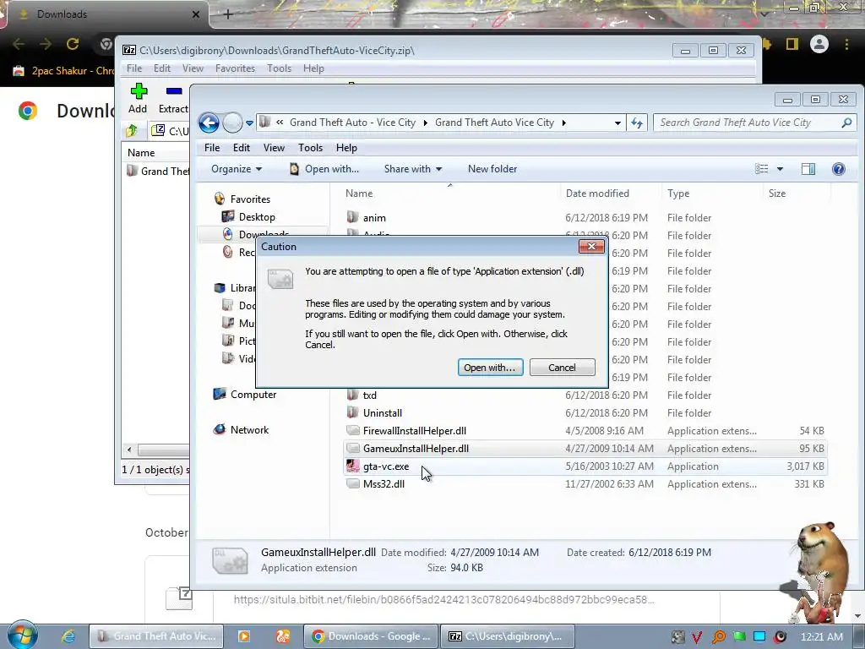865x649 pixels.
Task: Sort by the Type column header
Action: [711, 194]
